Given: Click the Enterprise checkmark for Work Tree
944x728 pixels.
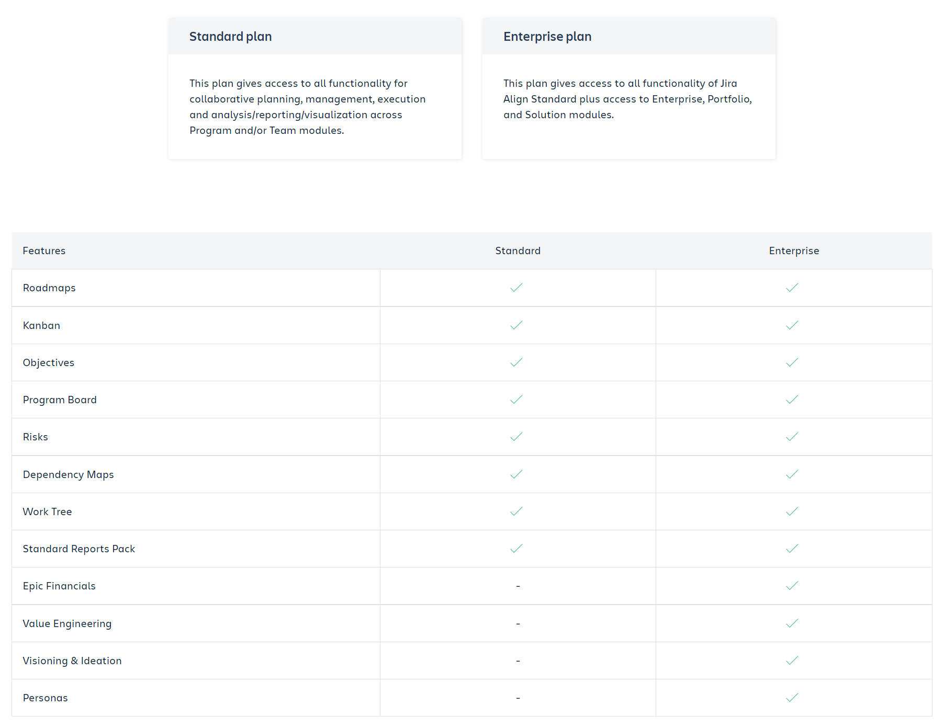Looking at the screenshot, I should (x=792, y=511).
